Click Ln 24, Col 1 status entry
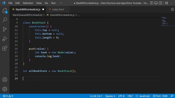 pos(96,96)
